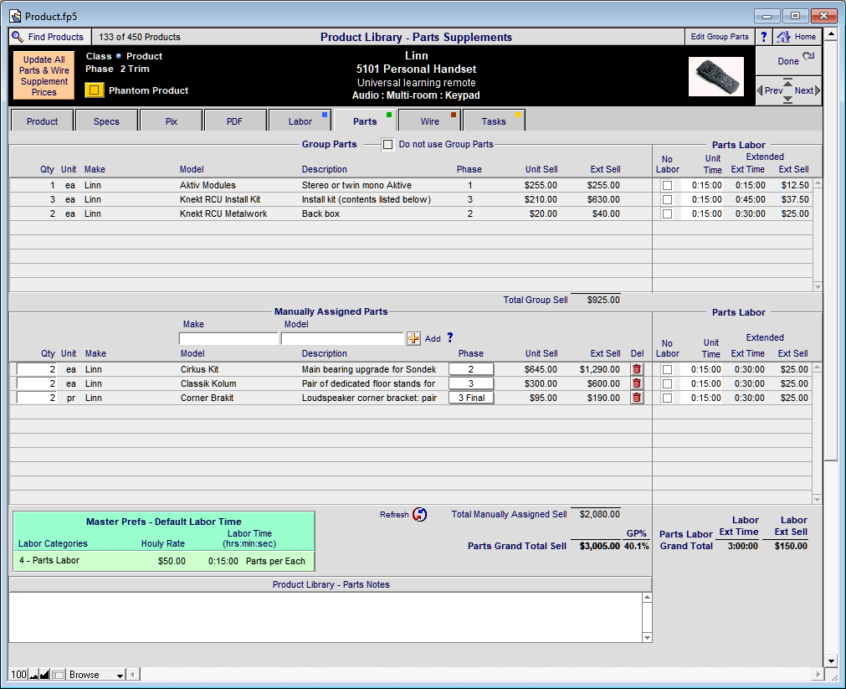
Task: Open the Browse mode pop-up in status bar
Action: [95, 675]
